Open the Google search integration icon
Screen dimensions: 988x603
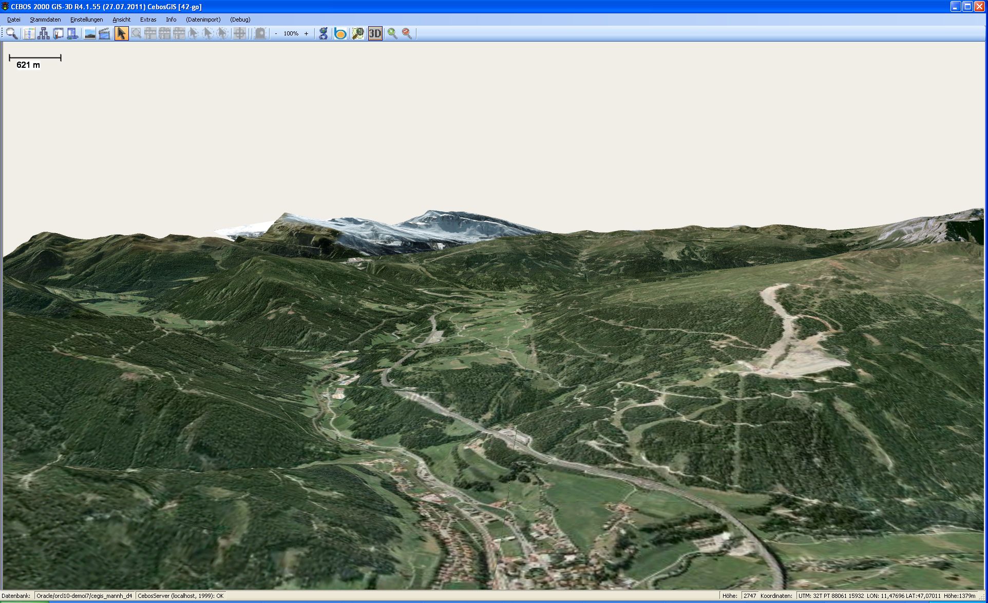click(323, 34)
